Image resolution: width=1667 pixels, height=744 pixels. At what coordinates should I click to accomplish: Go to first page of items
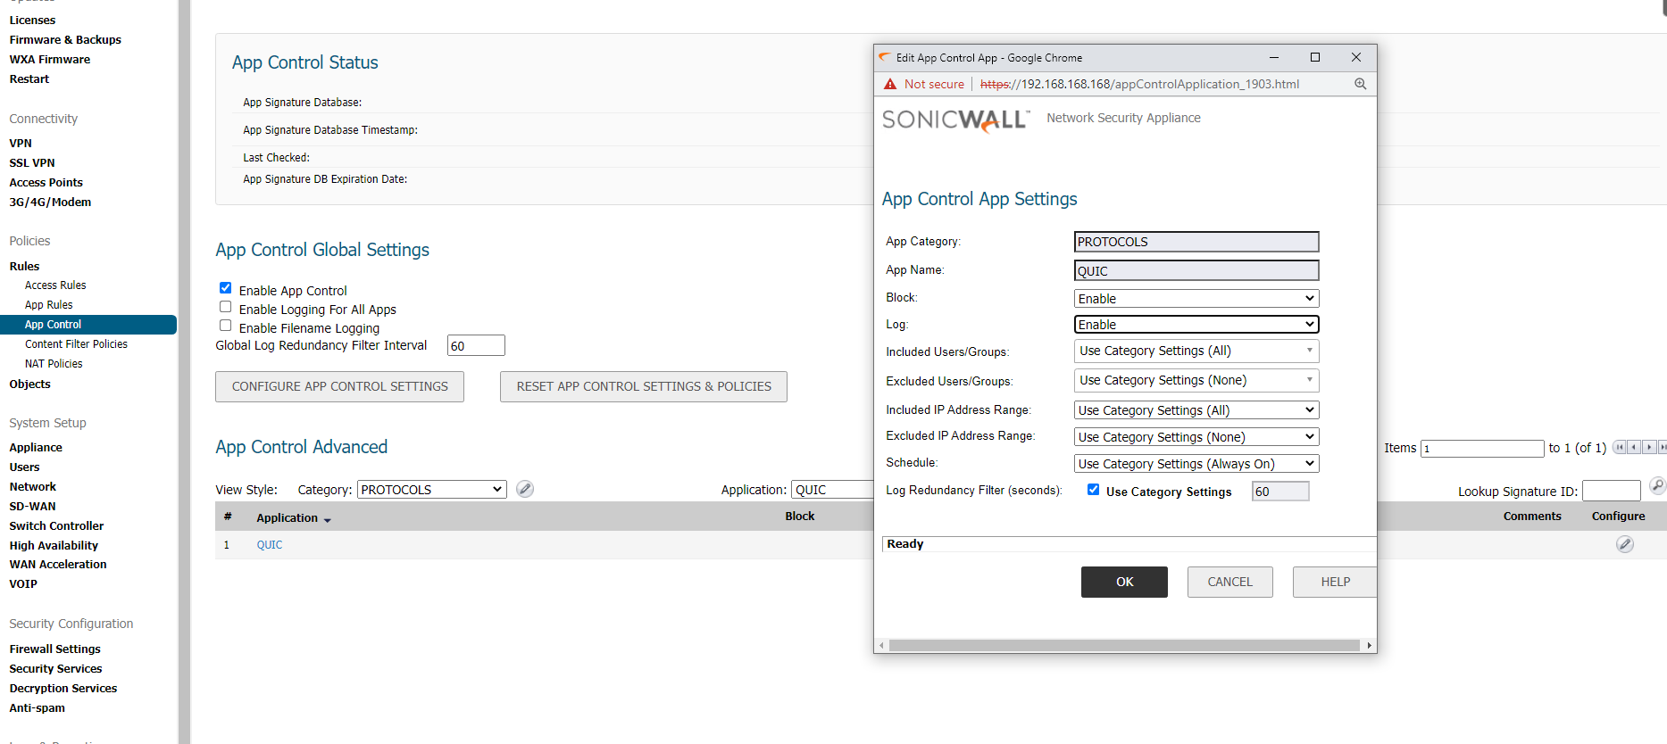[1619, 448]
